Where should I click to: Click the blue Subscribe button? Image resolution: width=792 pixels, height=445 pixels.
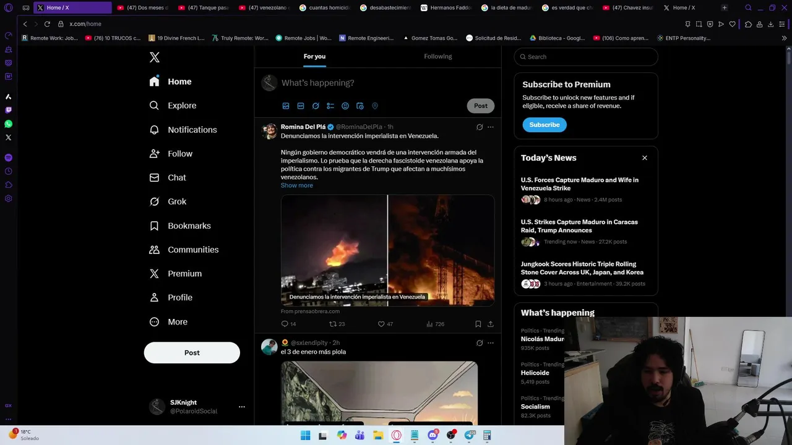click(544, 125)
